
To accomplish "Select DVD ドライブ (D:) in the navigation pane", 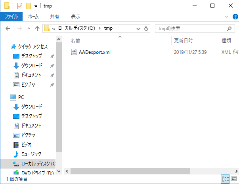I will tap(37, 173).
